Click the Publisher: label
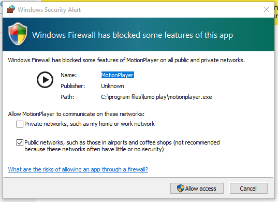This screenshot has width=278, height=202. pos(72,86)
